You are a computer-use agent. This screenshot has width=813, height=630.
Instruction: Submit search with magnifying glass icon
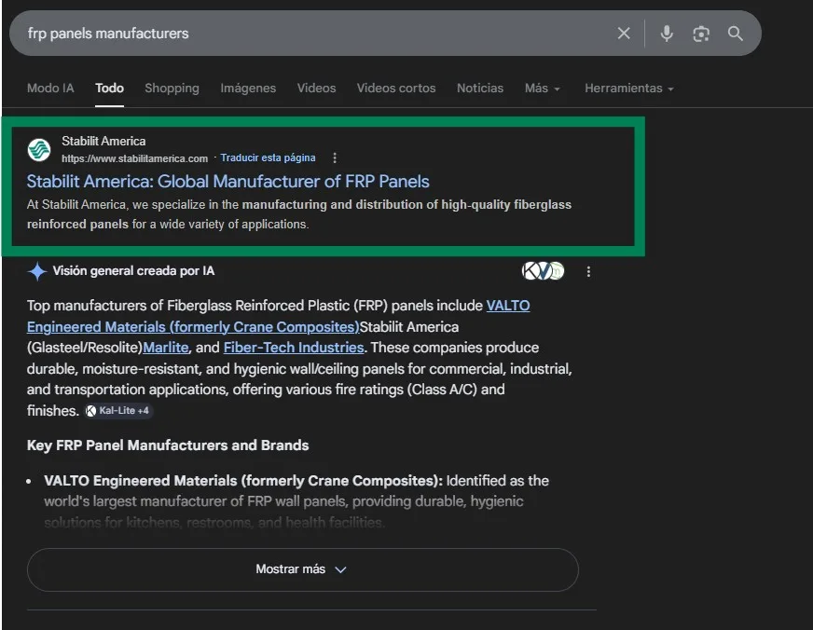(x=736, y=34)
